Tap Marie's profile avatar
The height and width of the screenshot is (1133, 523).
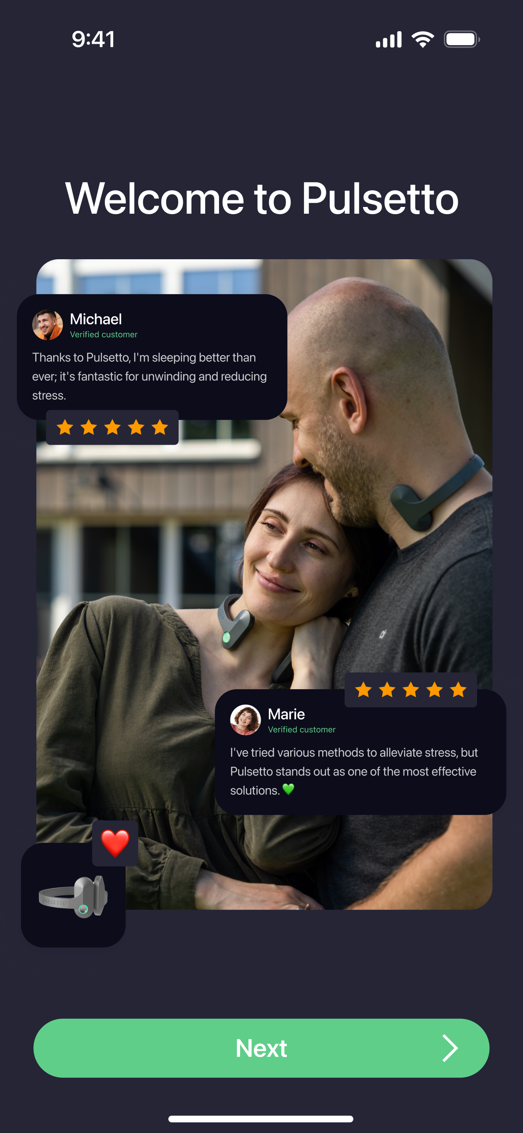pyautogui.click(x=245, y=720)
